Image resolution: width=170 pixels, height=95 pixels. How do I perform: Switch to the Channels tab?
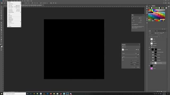154,31
